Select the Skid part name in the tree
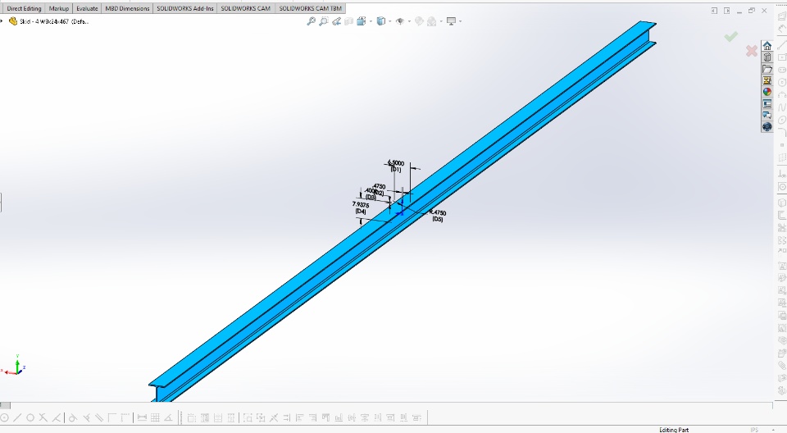This screenshot has height=433, width=787. tap(54, 21)
